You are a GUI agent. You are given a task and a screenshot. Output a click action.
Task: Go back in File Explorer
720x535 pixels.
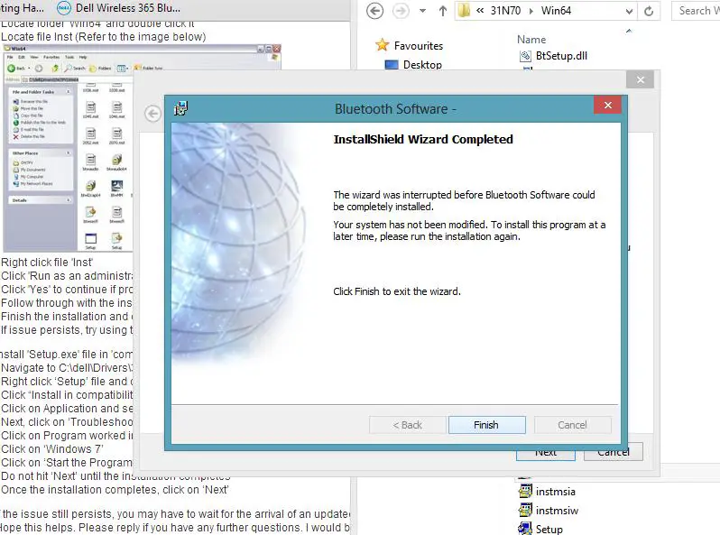point(374,11)
